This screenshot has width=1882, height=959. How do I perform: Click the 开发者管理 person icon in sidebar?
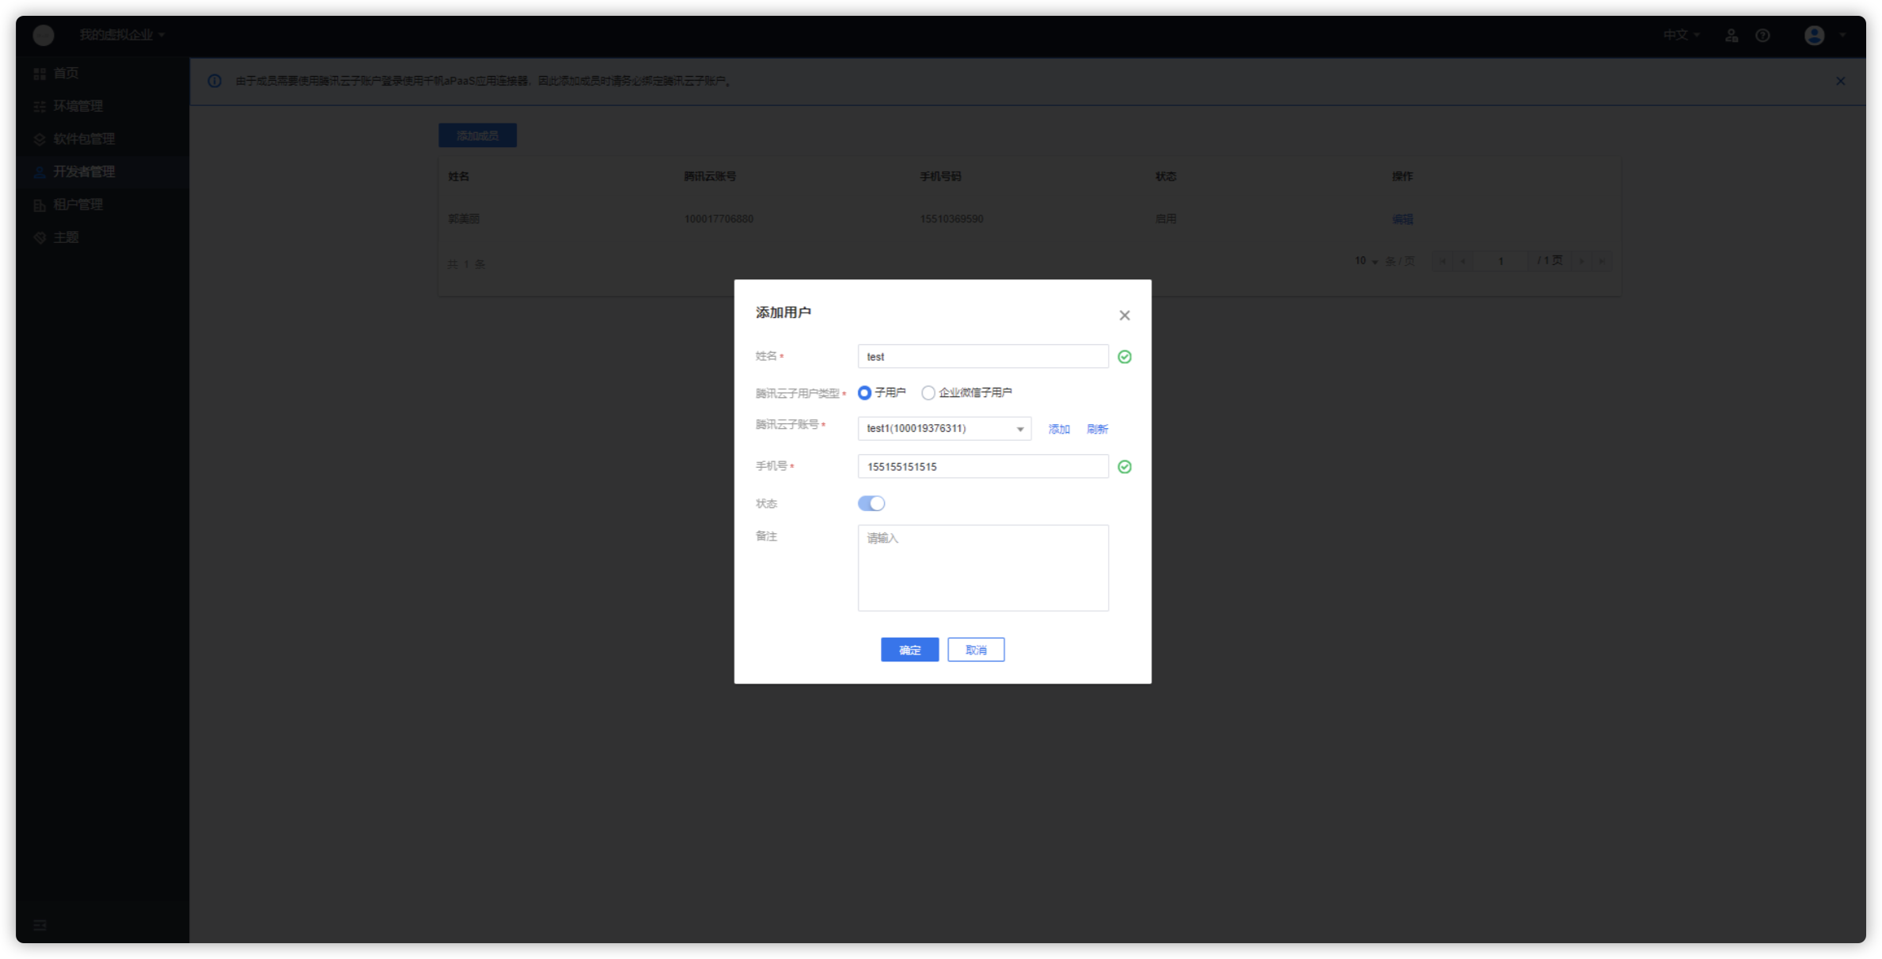click(40, 172)
